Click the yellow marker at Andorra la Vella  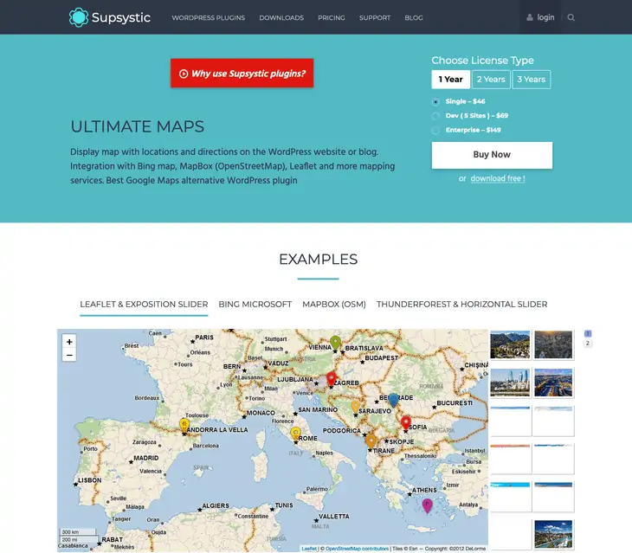click(184, 425)
